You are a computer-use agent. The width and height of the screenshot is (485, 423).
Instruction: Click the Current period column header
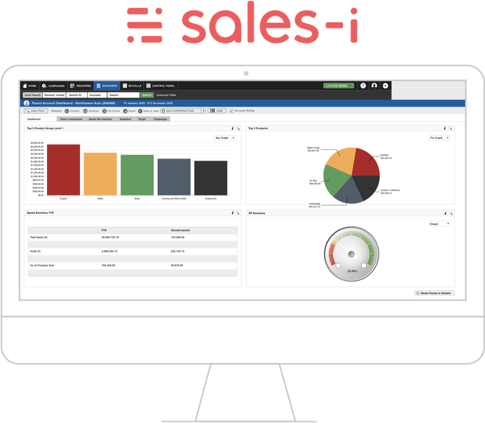[x=180, y=230]
